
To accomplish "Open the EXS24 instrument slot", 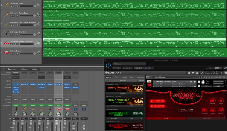I will (x=16, y=84).
